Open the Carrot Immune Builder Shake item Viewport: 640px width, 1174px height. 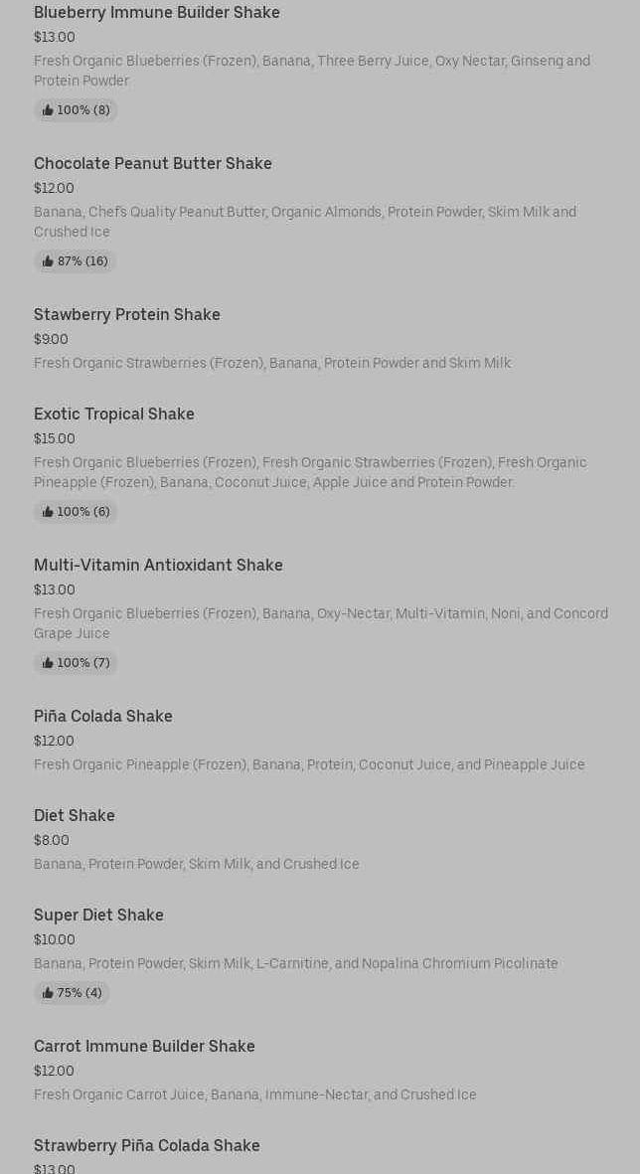(x=144, y=1046)
